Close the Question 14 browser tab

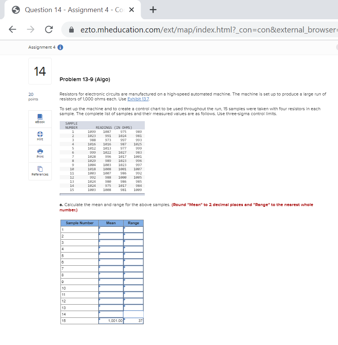(132, 10)
